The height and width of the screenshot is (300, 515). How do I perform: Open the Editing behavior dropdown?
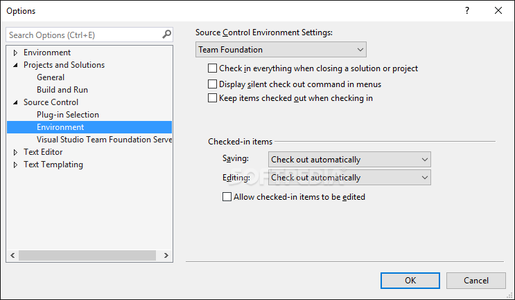coord(349,178)
